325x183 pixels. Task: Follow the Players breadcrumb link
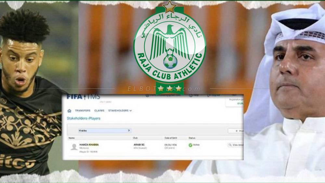tap(95, 118)
